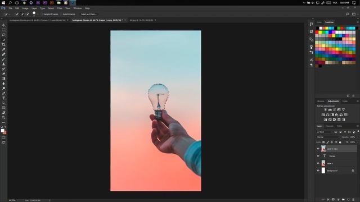Switch to the Channels tab
Screen dimensions: 360x202
pos(330,126)
